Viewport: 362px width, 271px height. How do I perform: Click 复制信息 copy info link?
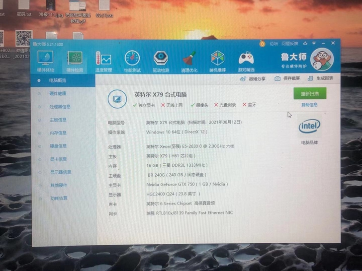pyautogui.click(x=309, y=105)
